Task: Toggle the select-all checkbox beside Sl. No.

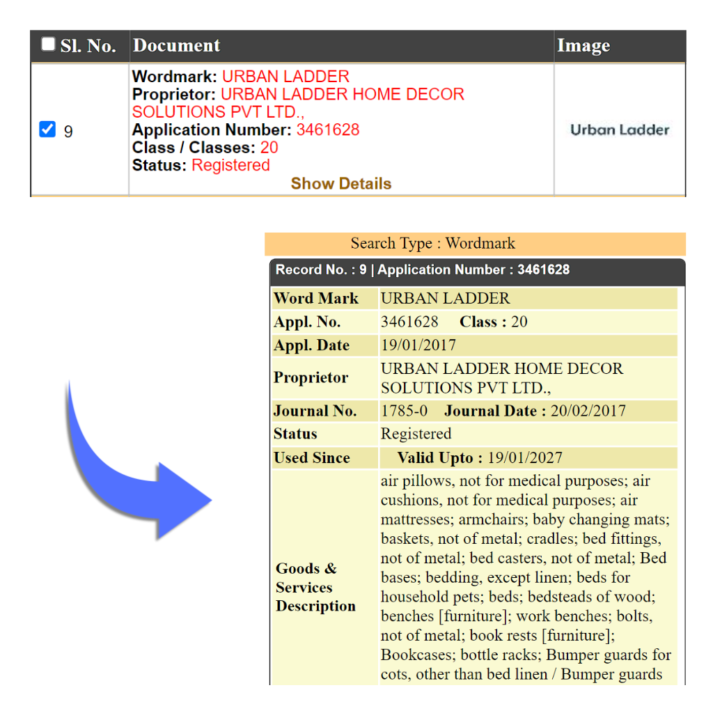Action: tap(48, 45)
